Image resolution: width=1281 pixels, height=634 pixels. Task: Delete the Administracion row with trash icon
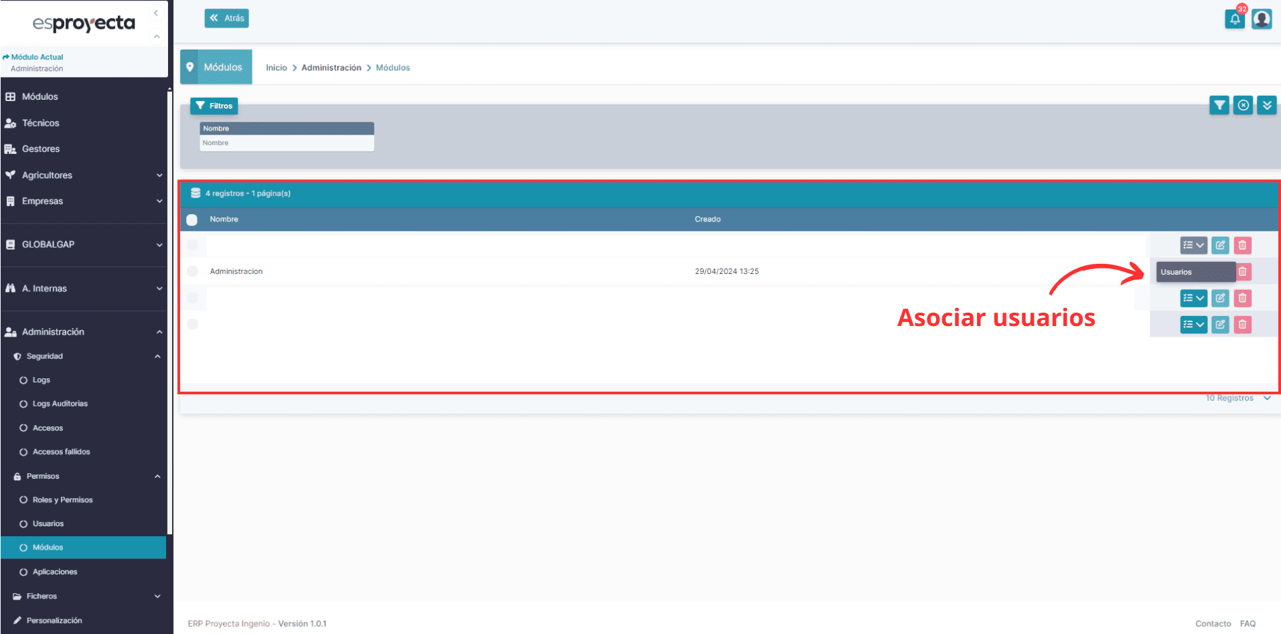pos(1243,272)
